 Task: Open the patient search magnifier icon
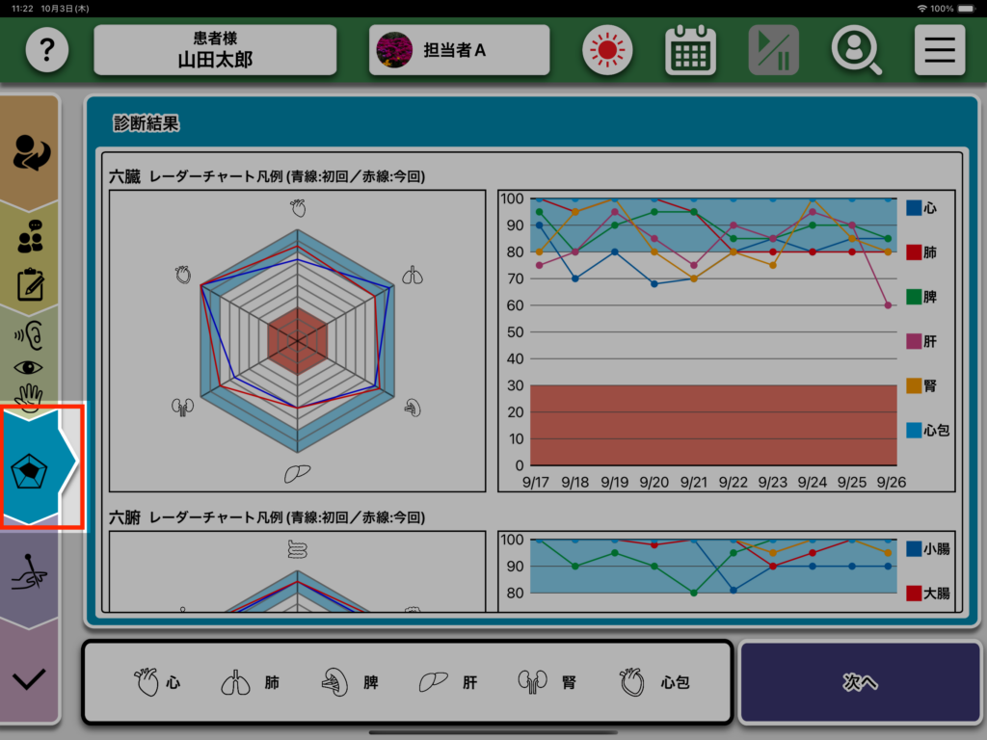point(856,50)
